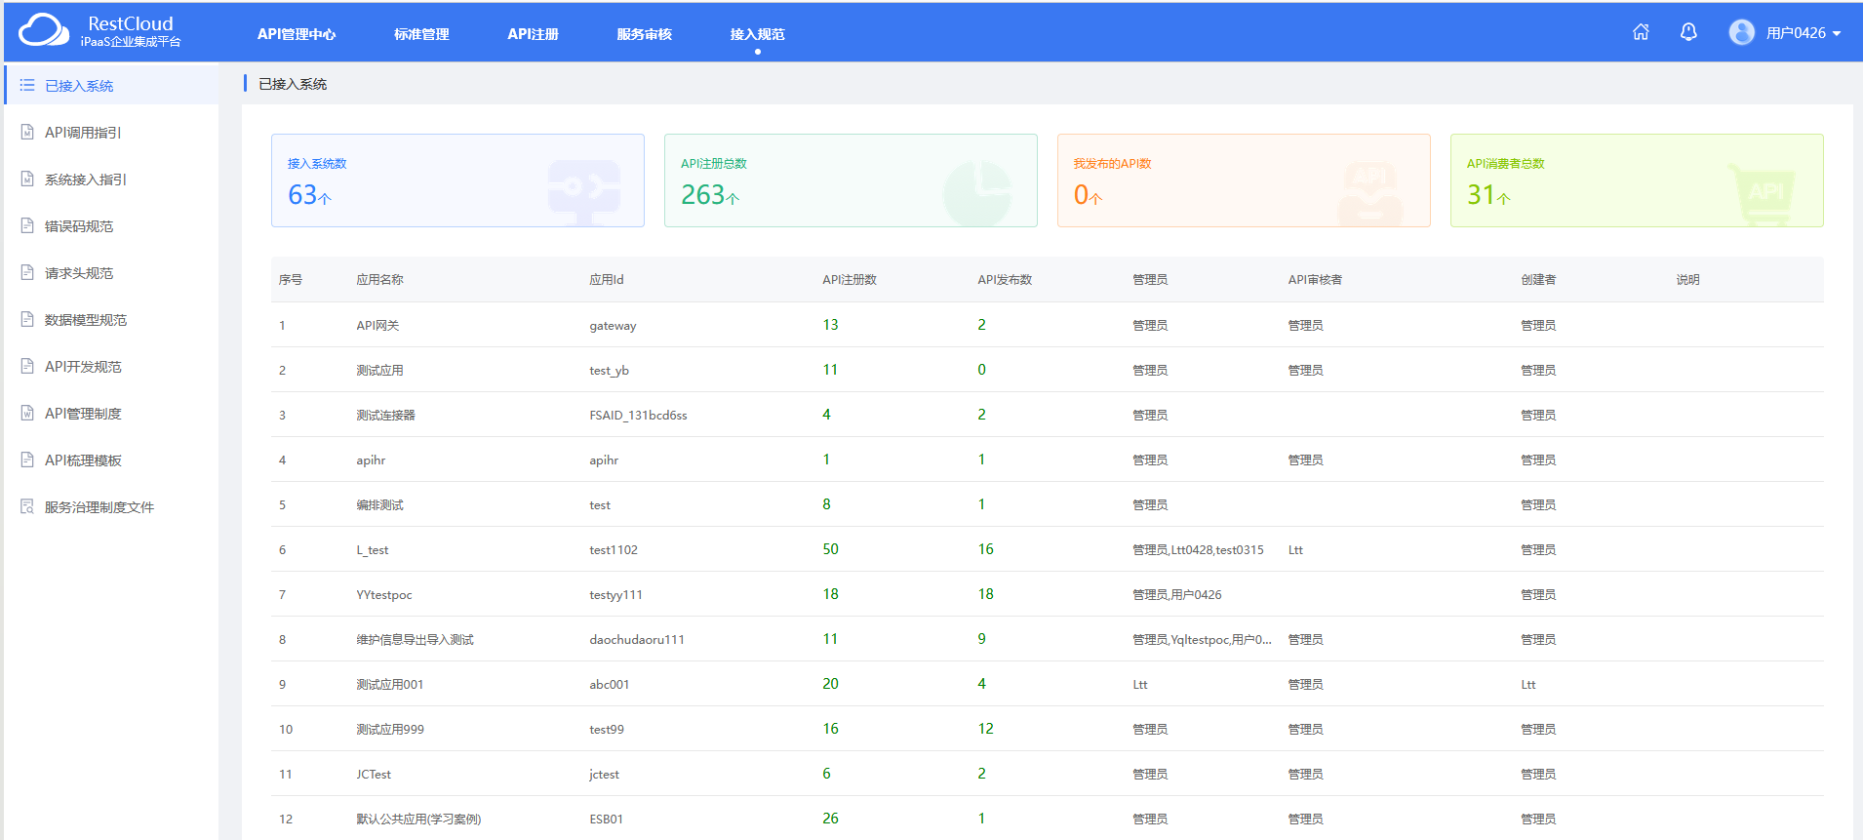
Task: Click the 创建者 column header
Action: coord(1538,279)
